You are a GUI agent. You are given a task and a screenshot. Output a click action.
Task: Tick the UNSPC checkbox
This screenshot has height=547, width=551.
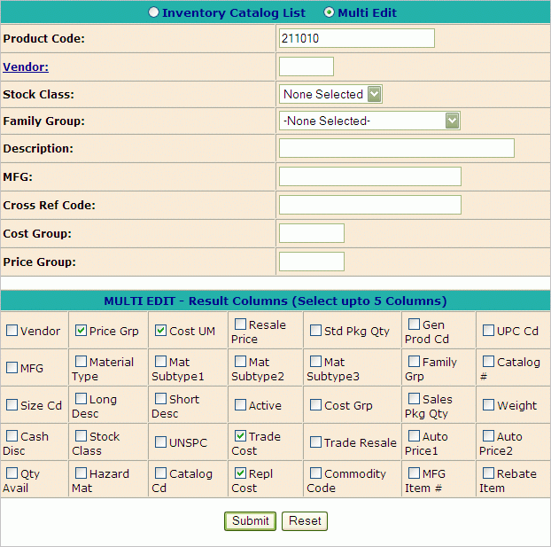[x=160, y=442]
